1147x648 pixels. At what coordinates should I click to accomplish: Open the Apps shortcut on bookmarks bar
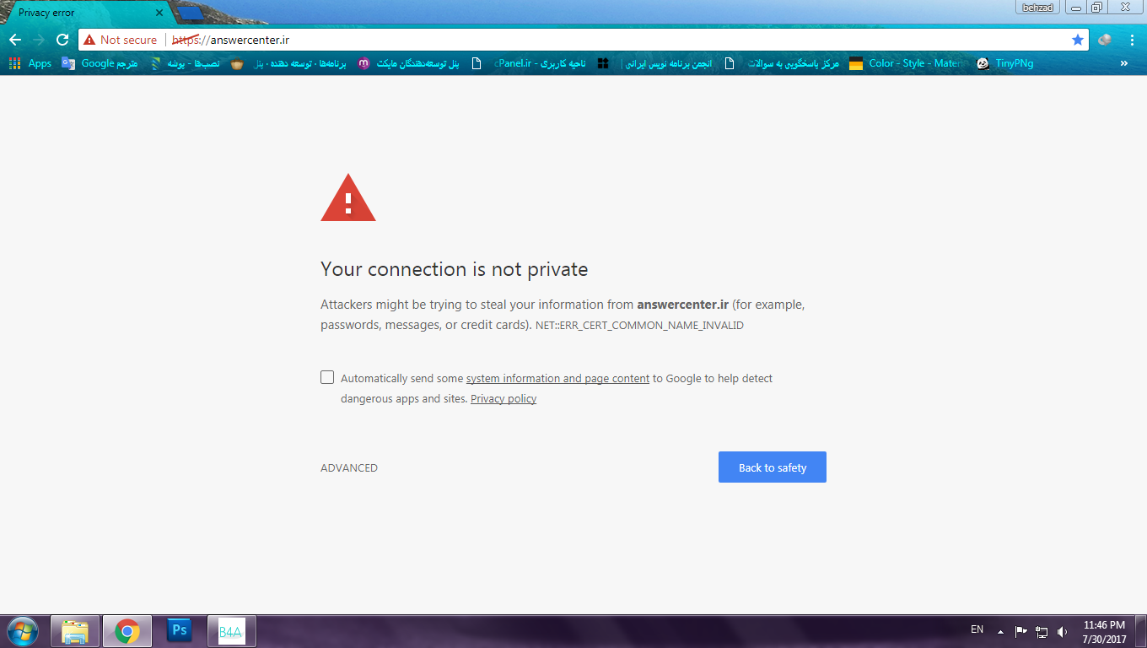coord(31,63)
